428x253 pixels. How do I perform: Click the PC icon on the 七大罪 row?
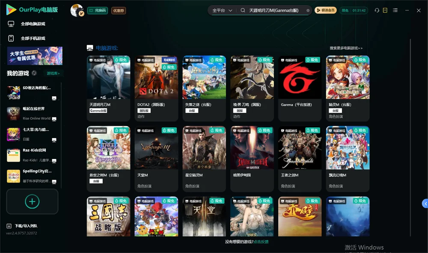click(54, 140)
